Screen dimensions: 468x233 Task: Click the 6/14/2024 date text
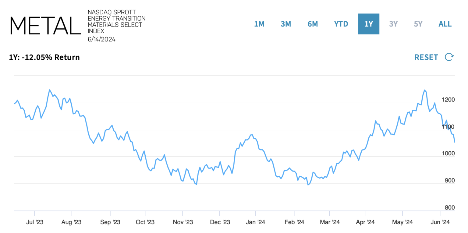click(101, 39)
